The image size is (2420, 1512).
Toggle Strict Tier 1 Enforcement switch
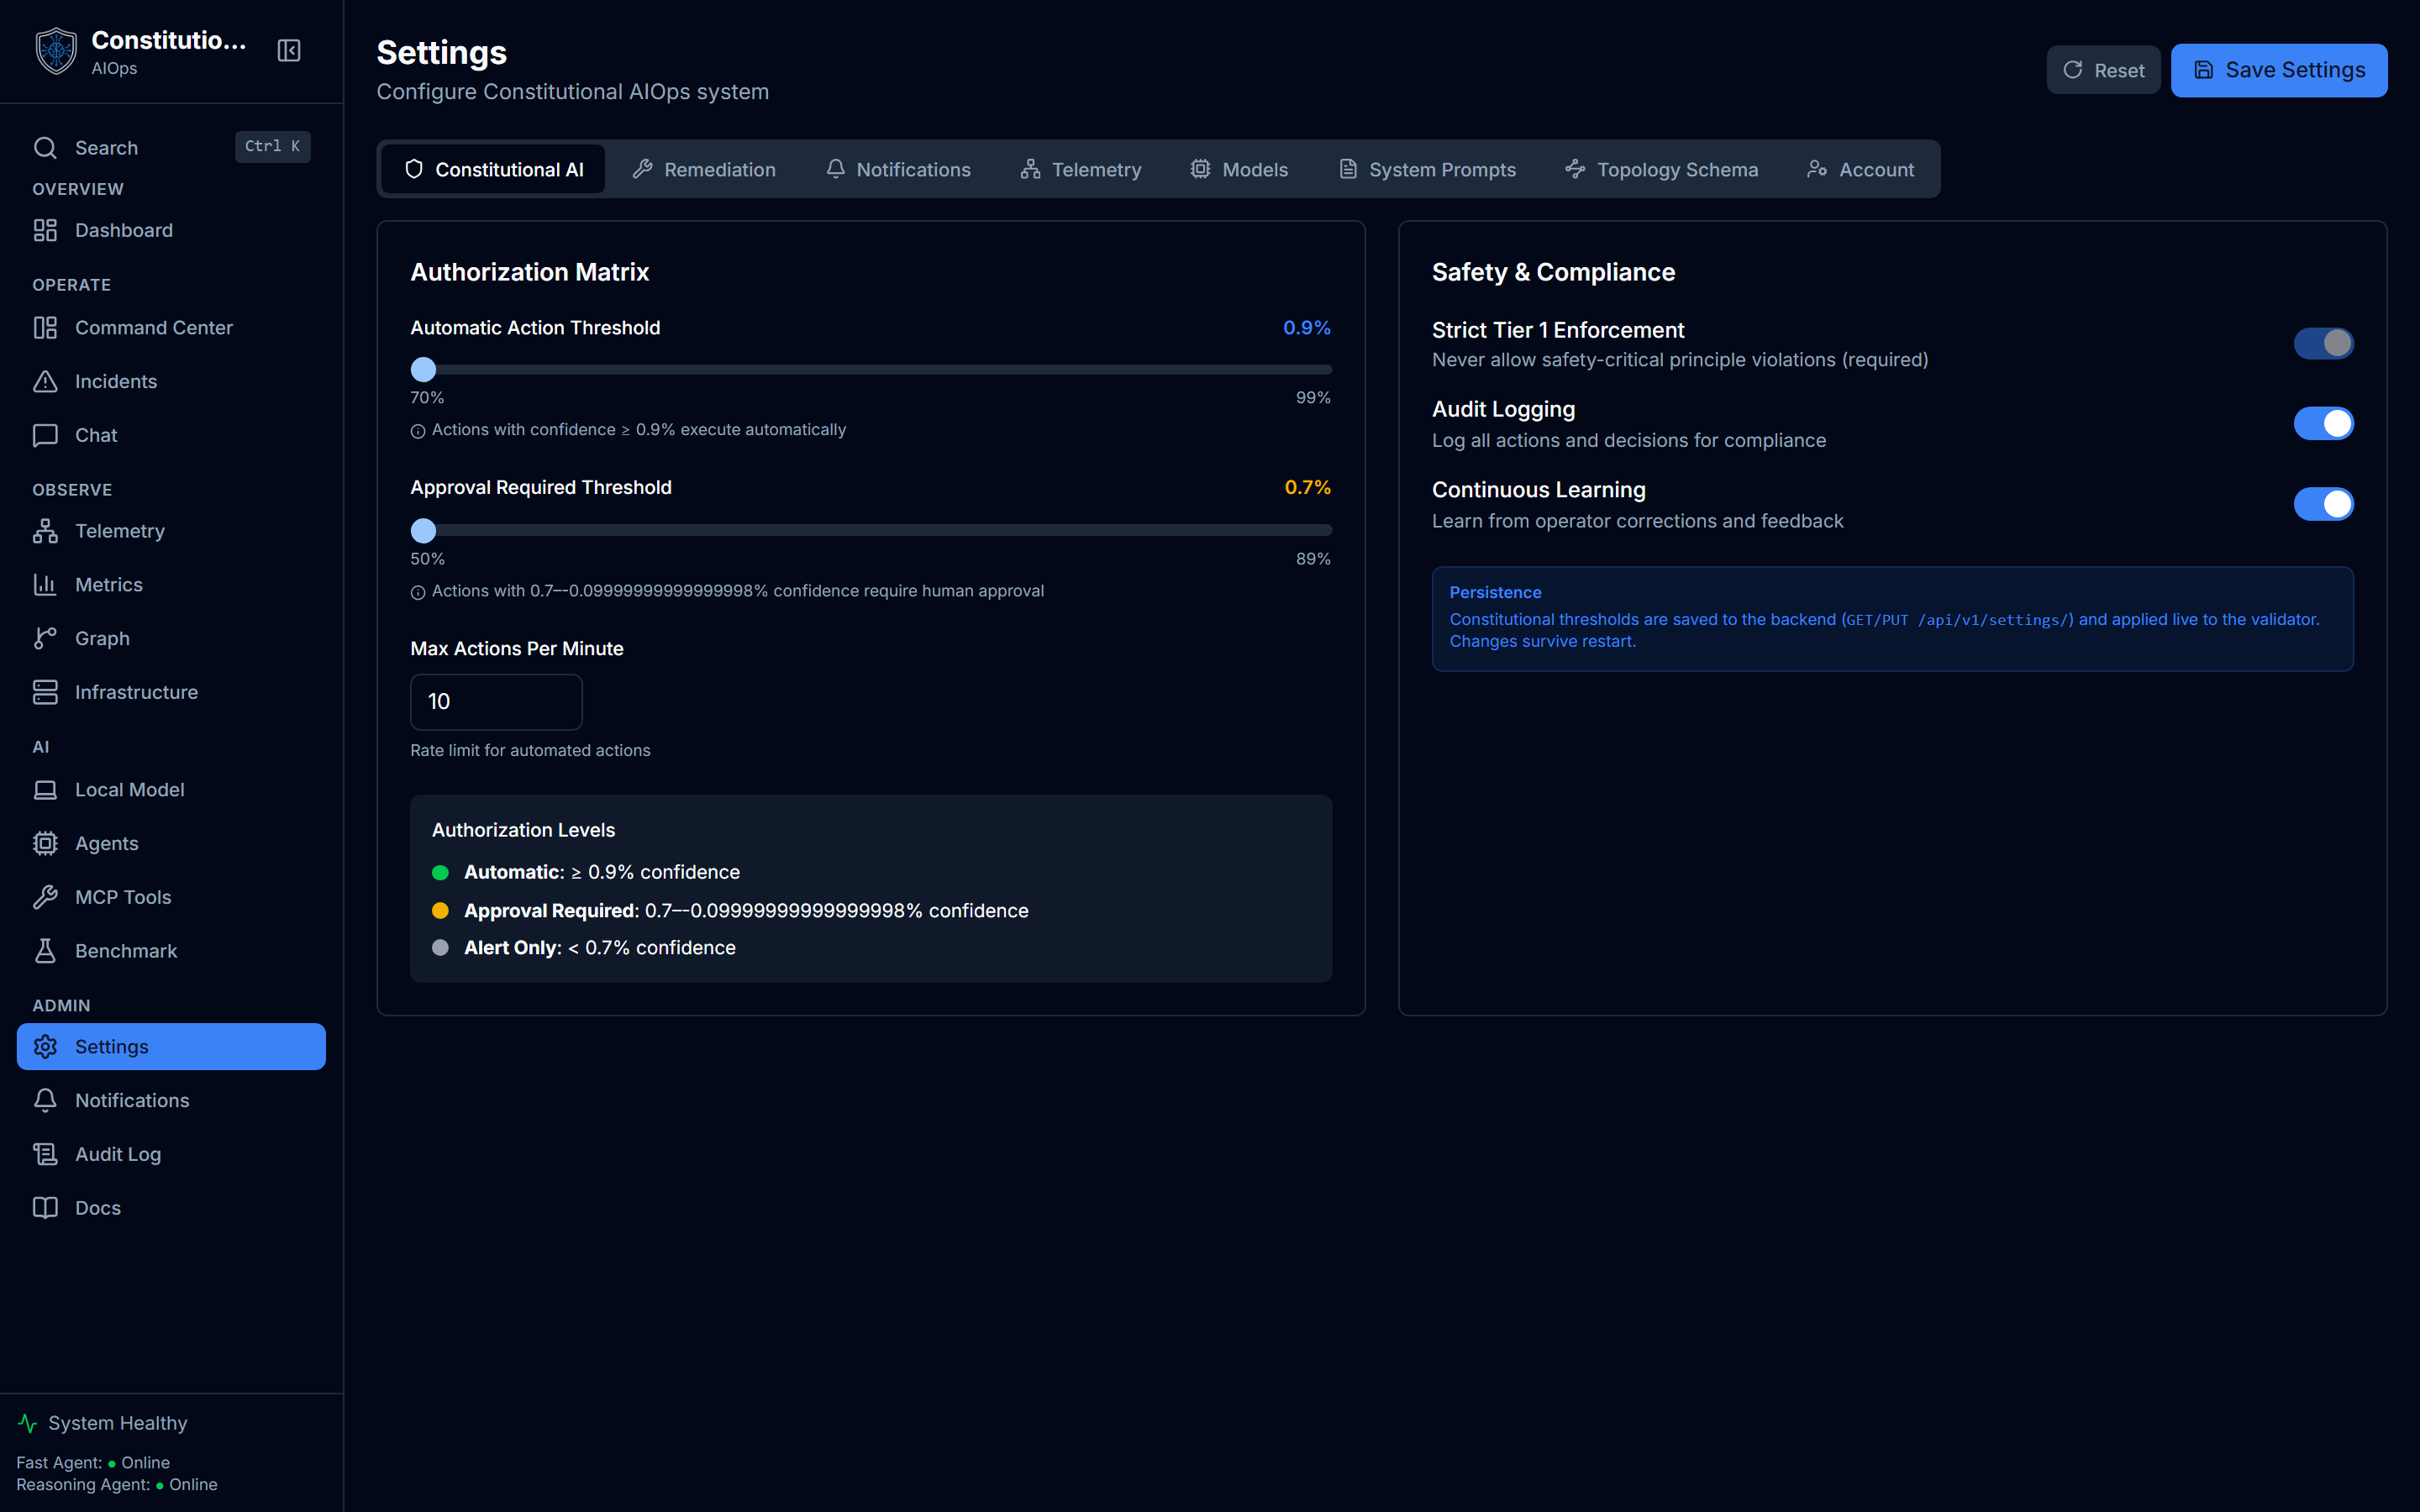coord(2323,343)
